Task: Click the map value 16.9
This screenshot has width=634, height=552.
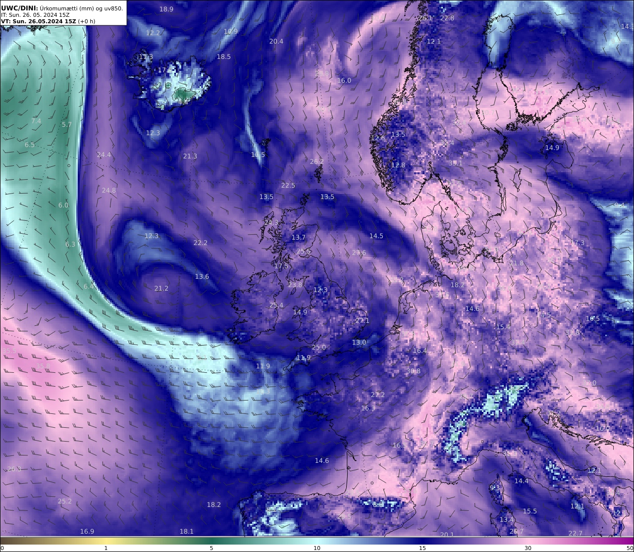Action: pos(87,532)
